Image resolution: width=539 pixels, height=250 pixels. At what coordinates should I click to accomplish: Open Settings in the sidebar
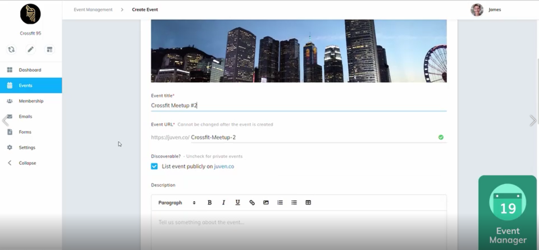tap(31, 147)
